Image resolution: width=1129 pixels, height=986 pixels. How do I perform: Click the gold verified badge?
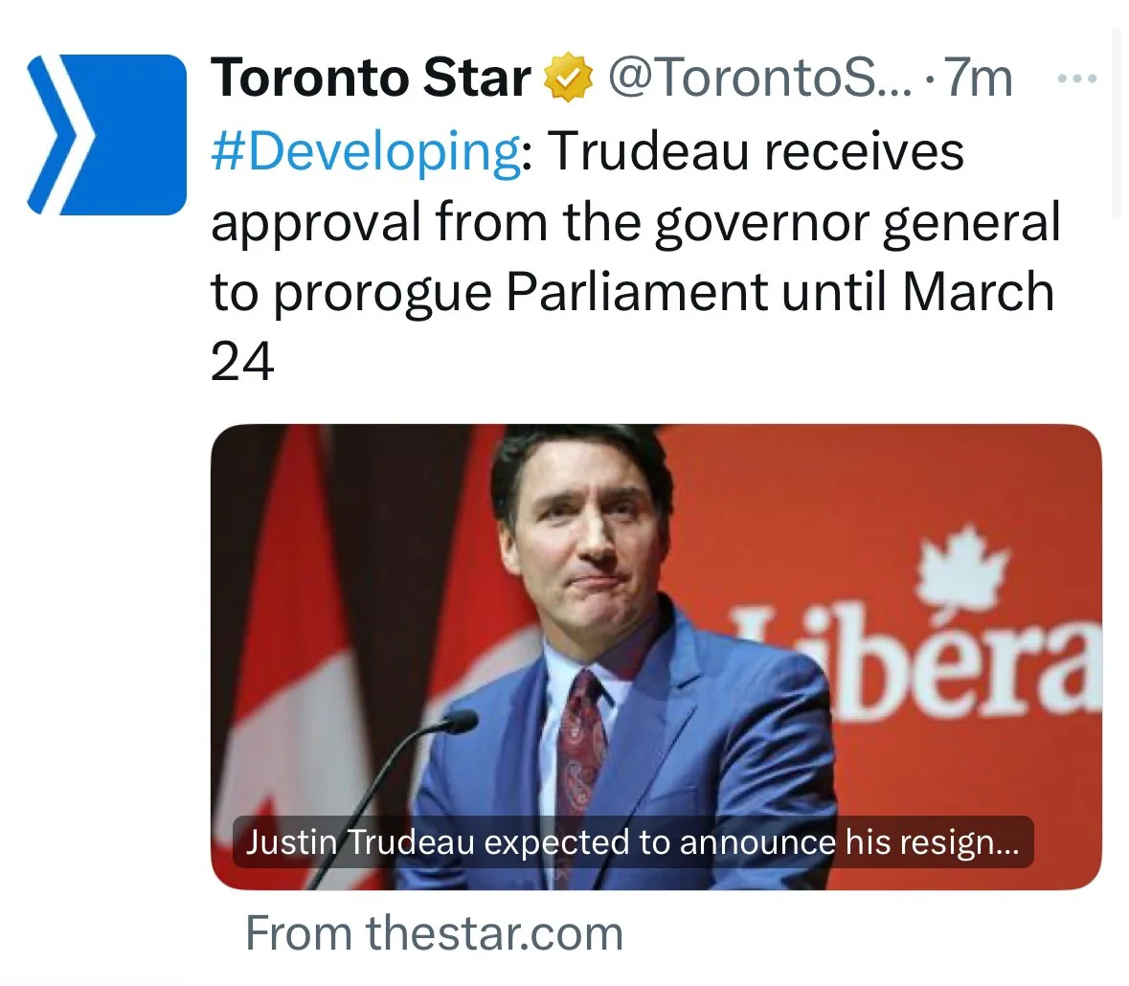568,78
